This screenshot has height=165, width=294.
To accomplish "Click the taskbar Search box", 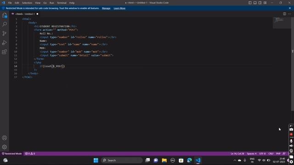I will [122, 160].
